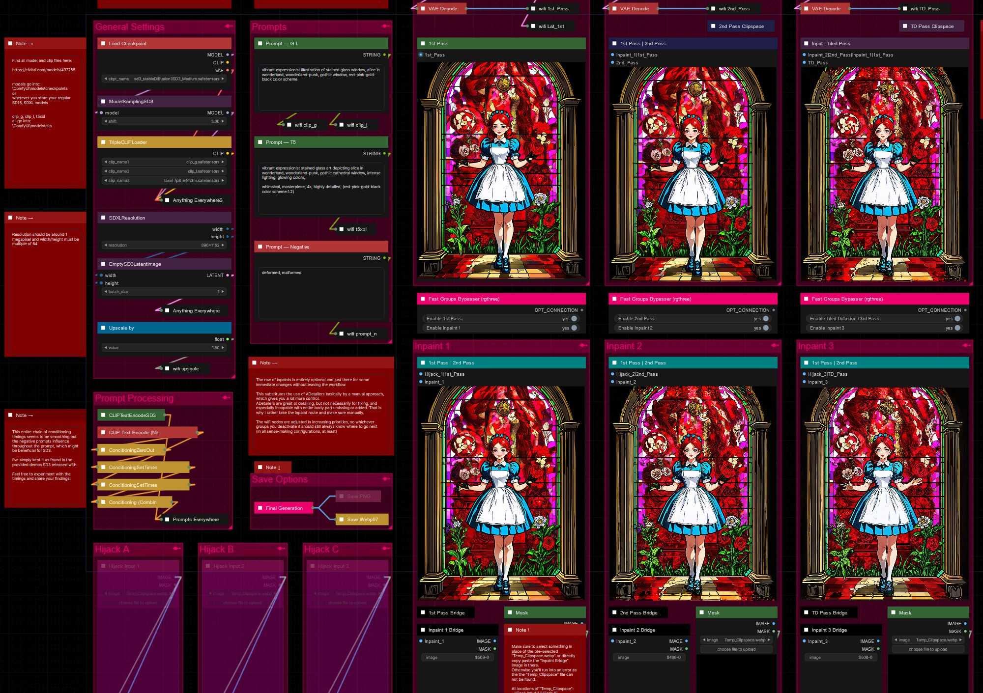Click the Save Options group header arrow icon
This screenshot has height=693, width=983.
[x=386, y=478]
